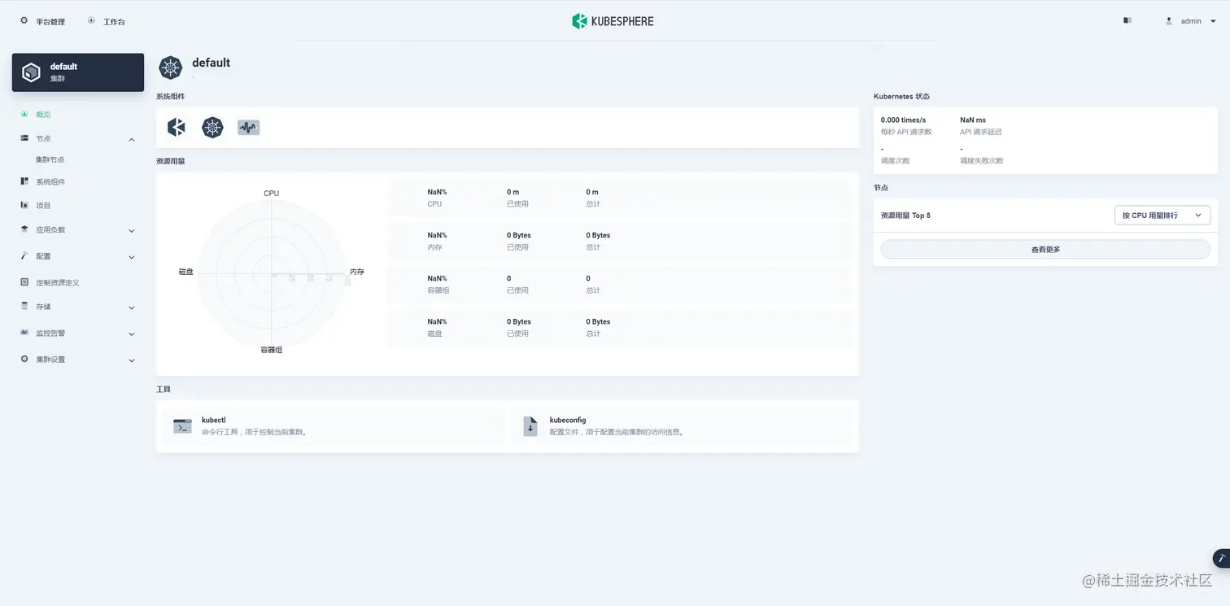
Task: Expand 集群设置 cluster settings chevron
Action: (132, 360)
